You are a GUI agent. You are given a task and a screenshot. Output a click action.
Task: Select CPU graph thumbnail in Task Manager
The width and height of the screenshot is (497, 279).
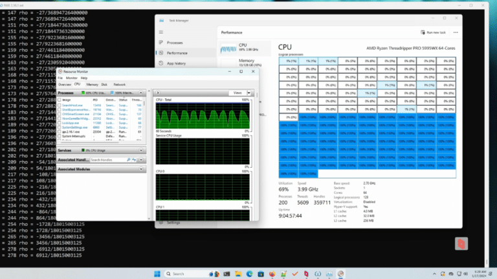click(228, 49)
